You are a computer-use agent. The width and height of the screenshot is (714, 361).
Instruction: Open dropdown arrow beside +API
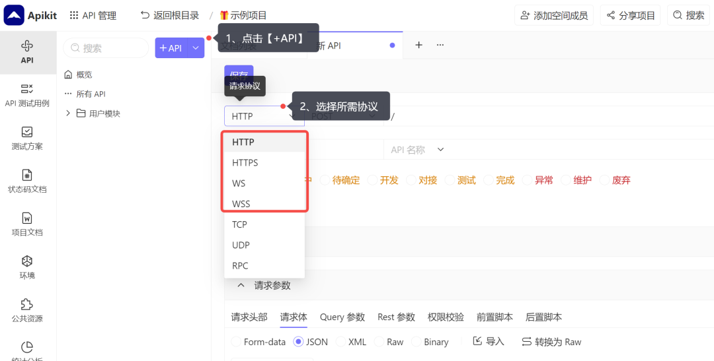coord(196,48)
